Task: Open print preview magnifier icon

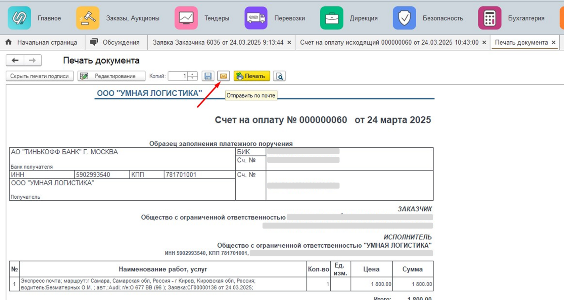Action: [279, 76]
